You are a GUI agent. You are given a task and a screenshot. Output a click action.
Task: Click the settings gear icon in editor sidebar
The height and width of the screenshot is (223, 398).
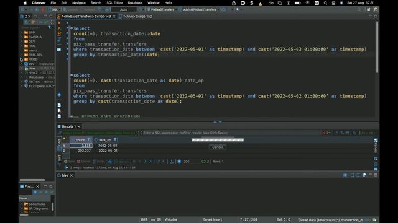(59, 95)
